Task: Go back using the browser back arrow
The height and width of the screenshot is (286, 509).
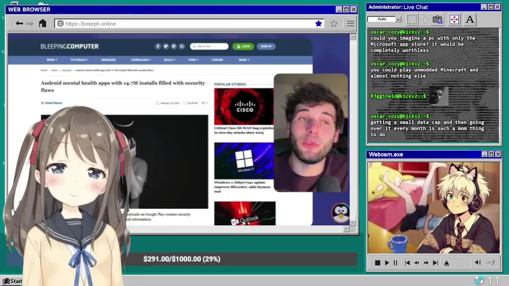Action: point(19,23)
